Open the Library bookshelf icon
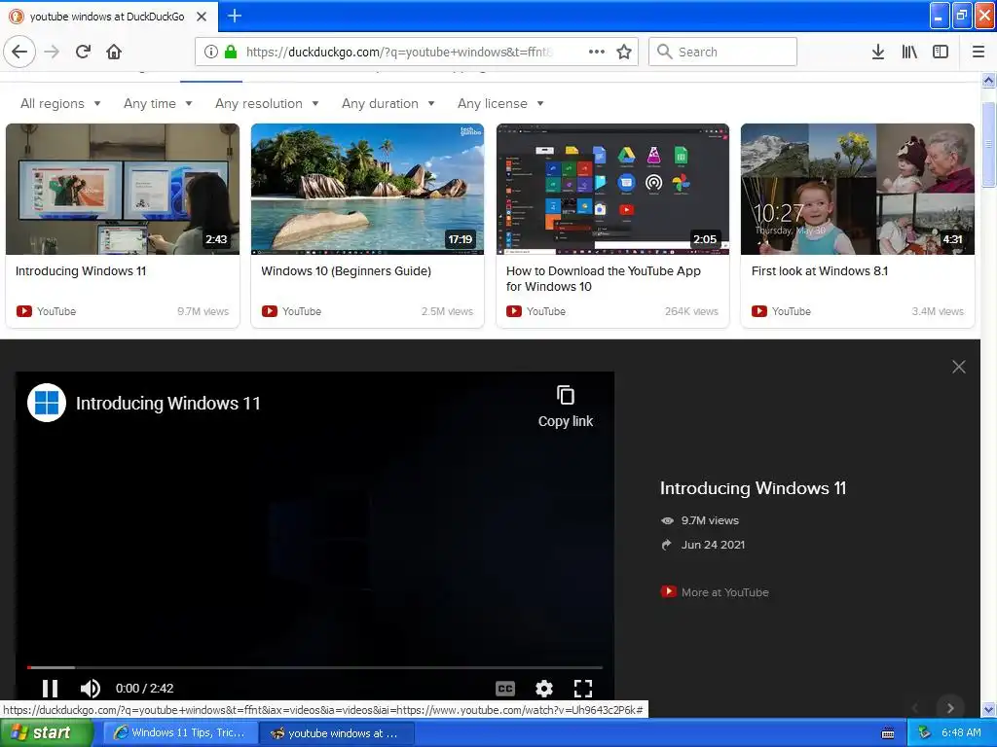Screen dimensions: 997x747 tap(909, 52)
